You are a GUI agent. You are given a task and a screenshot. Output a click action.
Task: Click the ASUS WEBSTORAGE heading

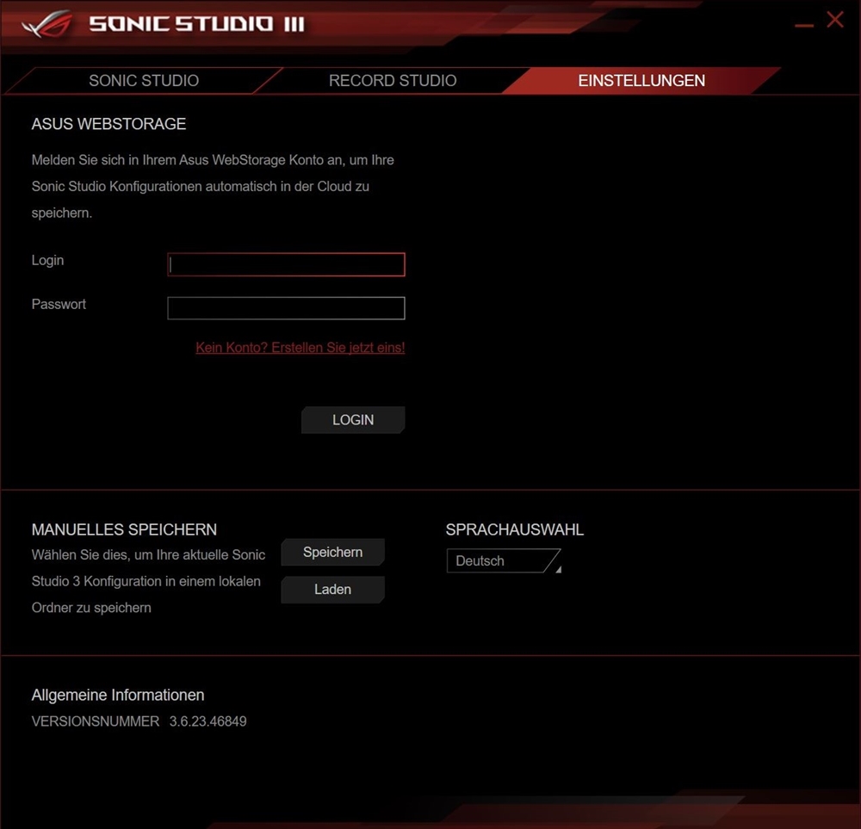pos(108,124)
